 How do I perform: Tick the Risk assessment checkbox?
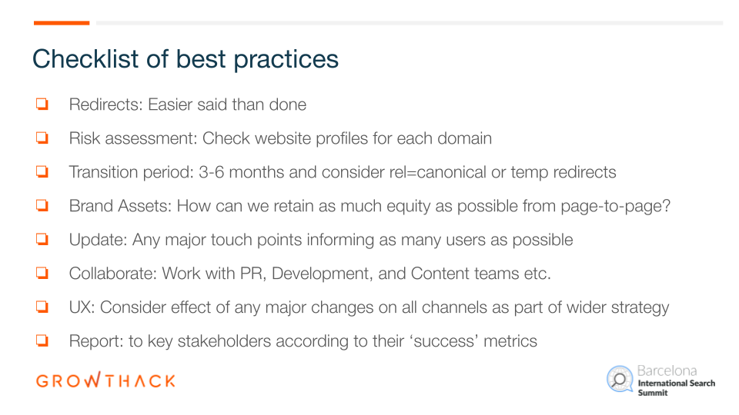point(42,138)
